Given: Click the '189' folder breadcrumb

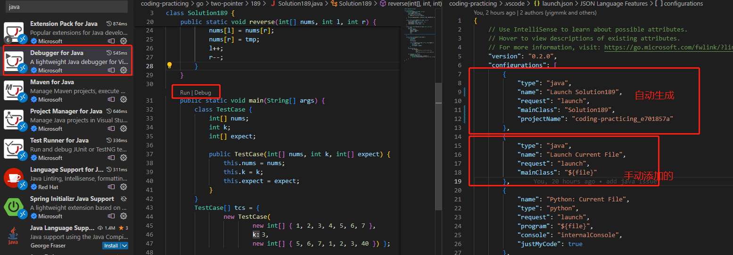Looking at the screenshot, I should click(255, 3).
